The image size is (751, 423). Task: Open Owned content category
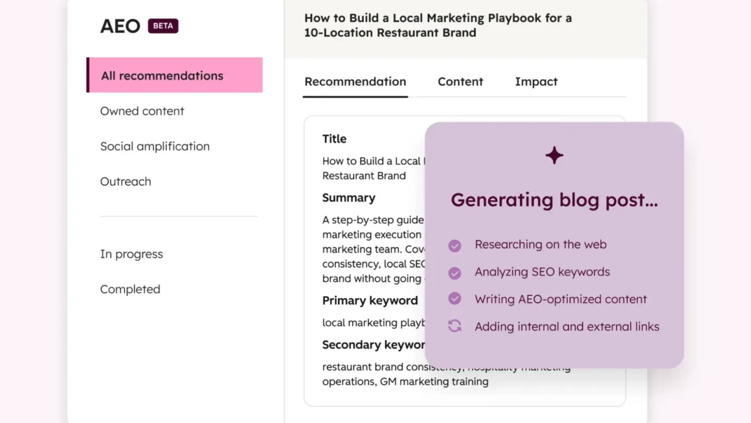coord(142,111)
